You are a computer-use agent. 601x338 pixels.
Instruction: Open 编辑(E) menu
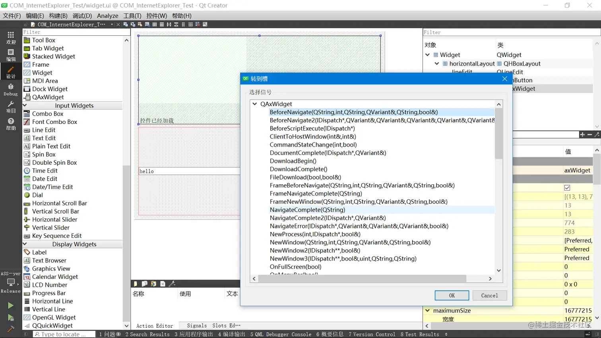(x=35, y=15)
